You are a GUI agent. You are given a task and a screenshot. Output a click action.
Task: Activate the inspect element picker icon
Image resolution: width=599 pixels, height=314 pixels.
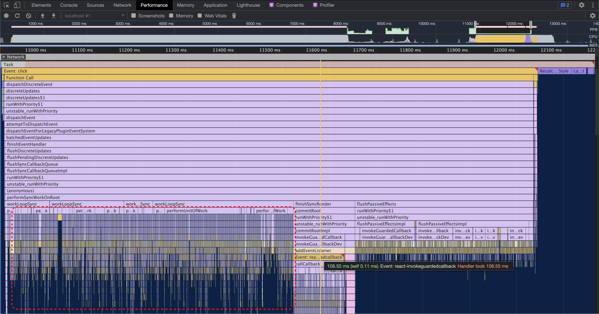coord(6,5)
